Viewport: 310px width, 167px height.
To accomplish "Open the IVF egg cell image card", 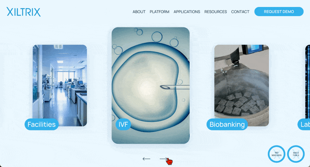I will click(x=151, y=85).
